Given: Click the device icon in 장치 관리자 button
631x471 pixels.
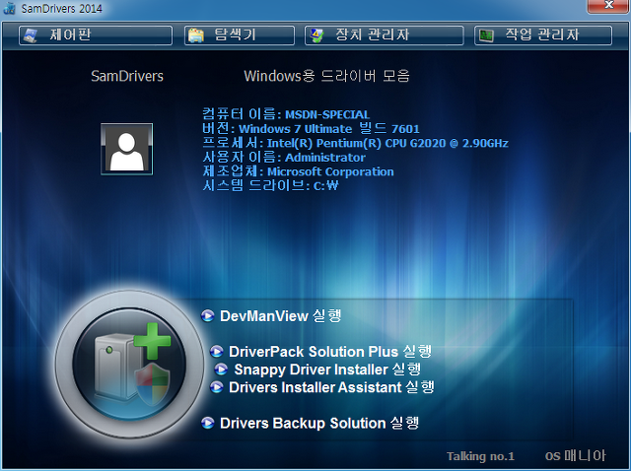Looking at the screenshot, I should tap(316, 35).
